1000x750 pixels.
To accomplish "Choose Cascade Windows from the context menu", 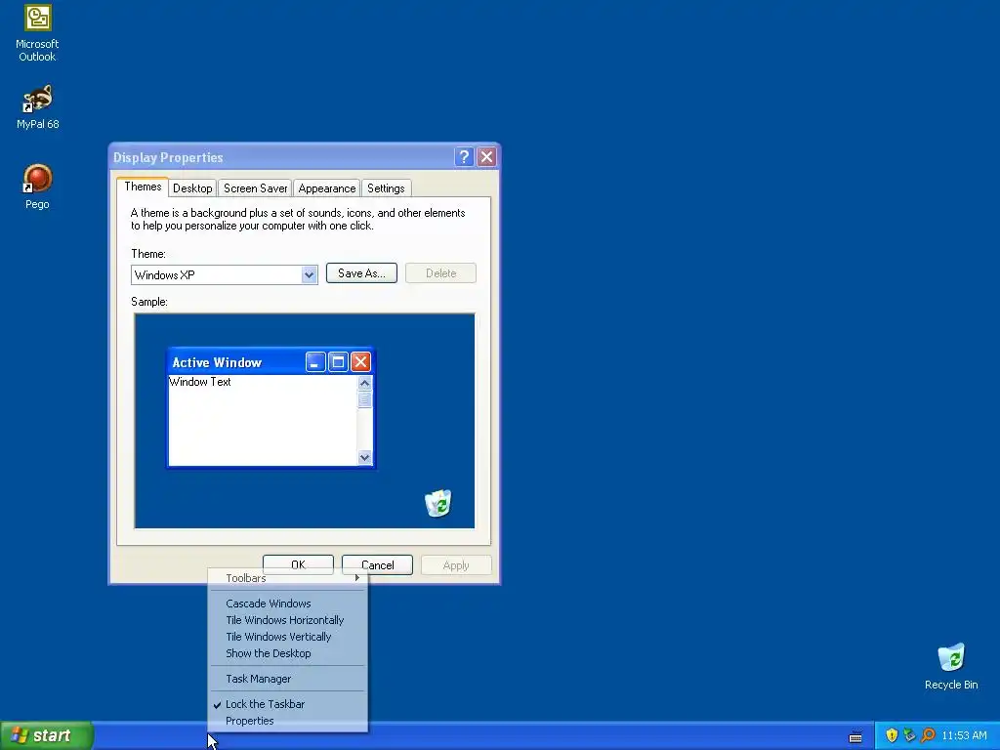I will coord(289,604).
